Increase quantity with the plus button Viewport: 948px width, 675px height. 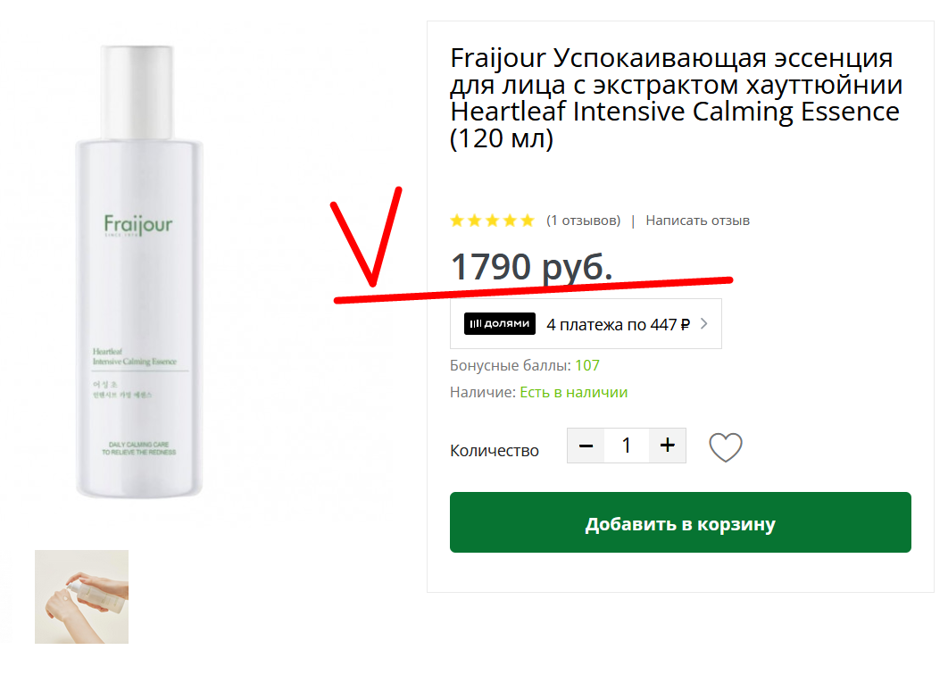[668, 446]
